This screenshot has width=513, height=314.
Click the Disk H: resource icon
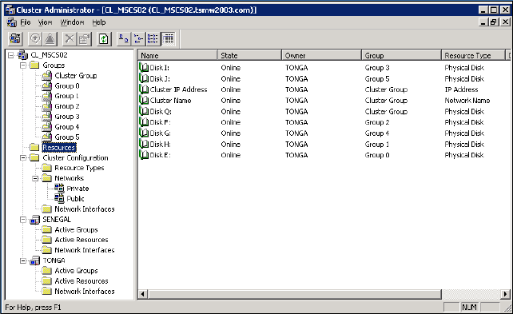tap(144, 144)
